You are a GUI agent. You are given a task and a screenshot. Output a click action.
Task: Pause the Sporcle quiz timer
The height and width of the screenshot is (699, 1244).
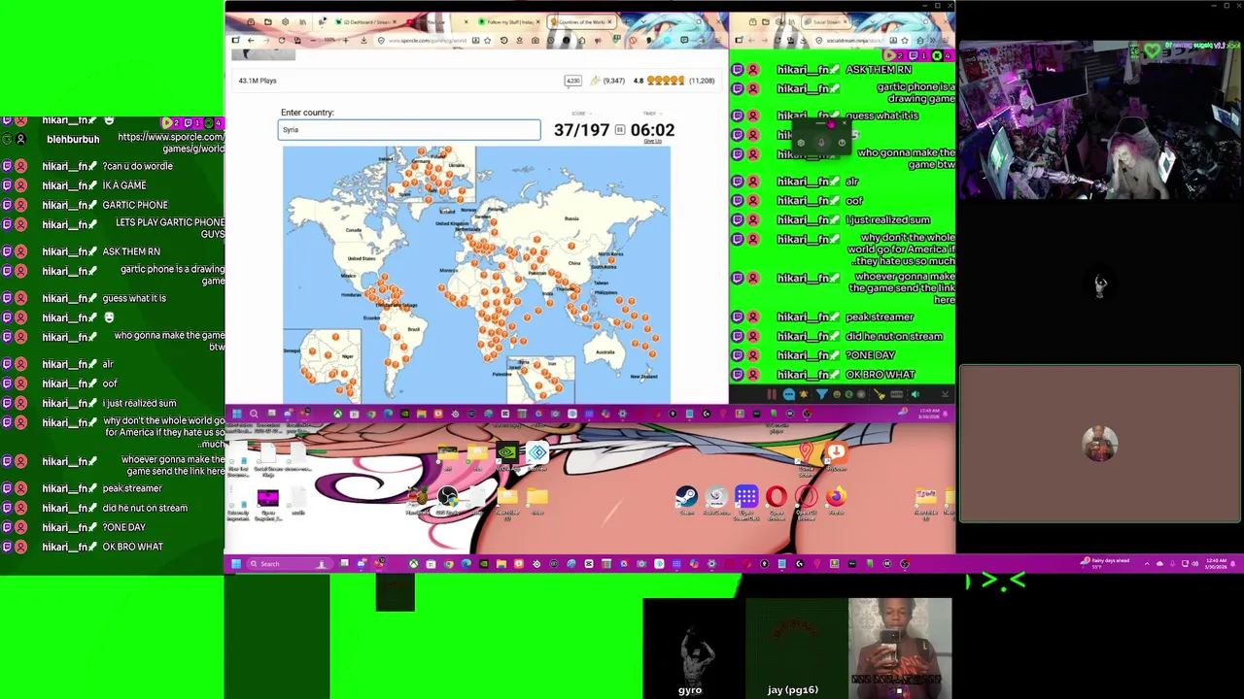619,130
